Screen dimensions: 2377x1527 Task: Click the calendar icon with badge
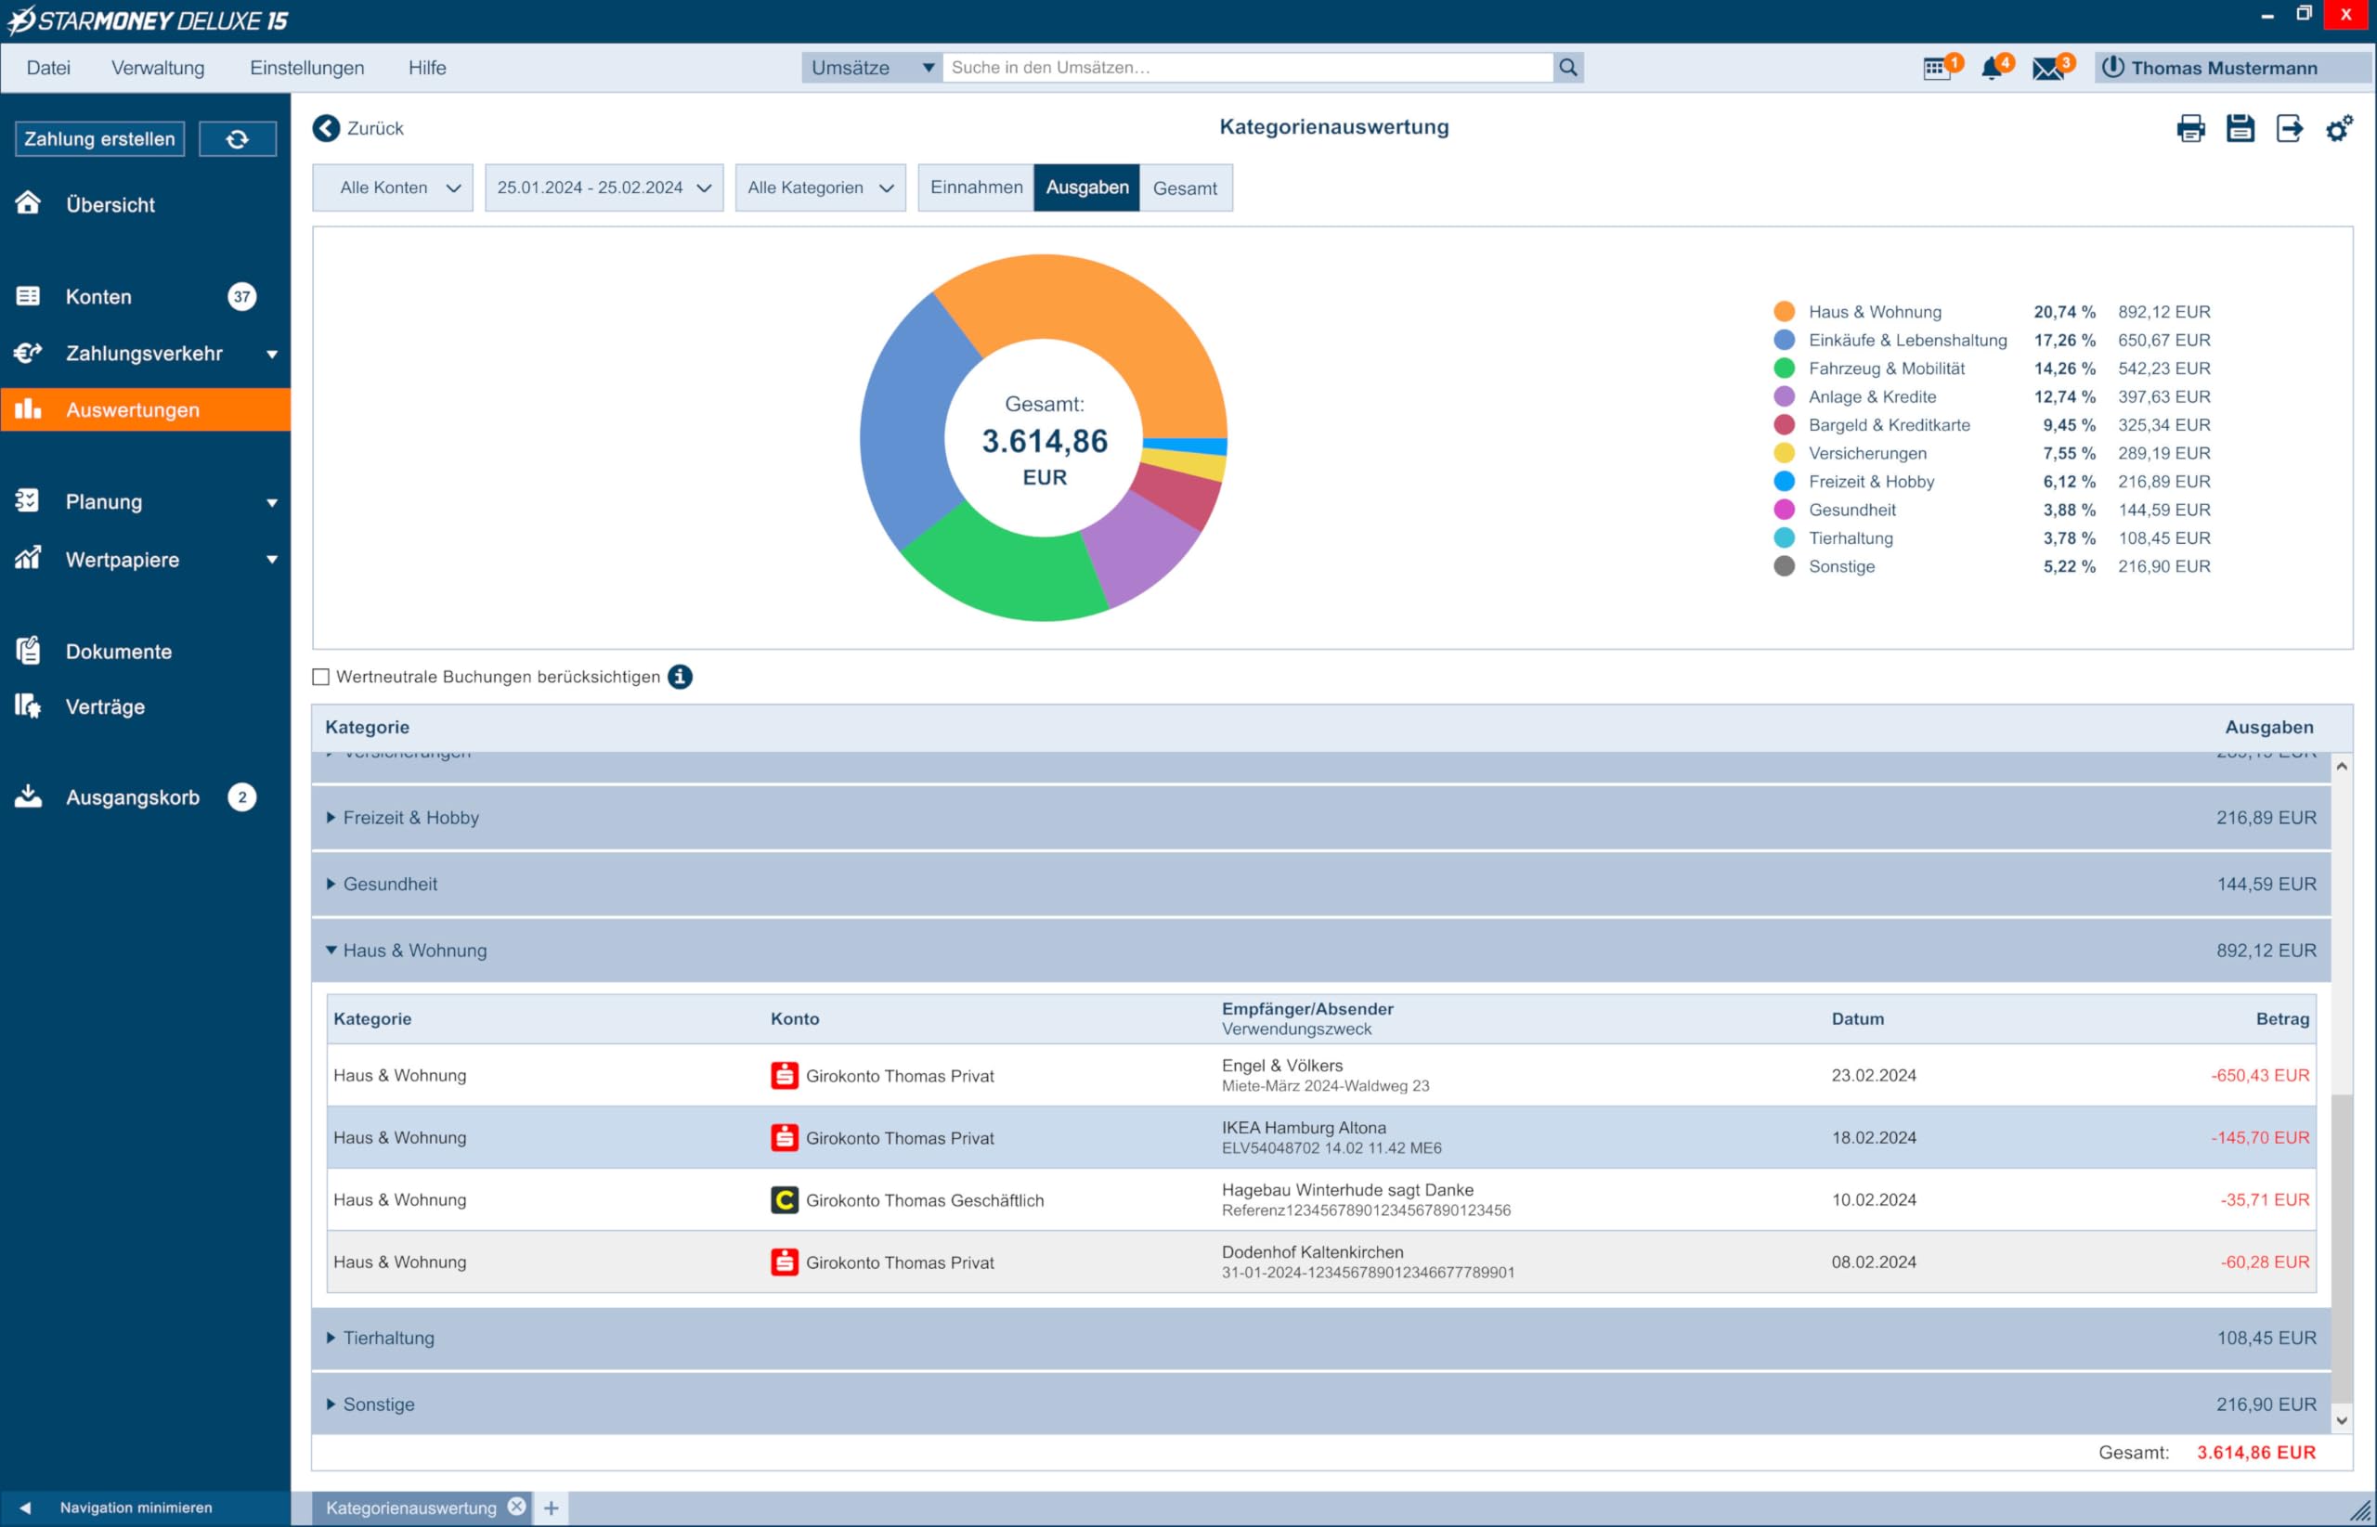[1937, 69]
